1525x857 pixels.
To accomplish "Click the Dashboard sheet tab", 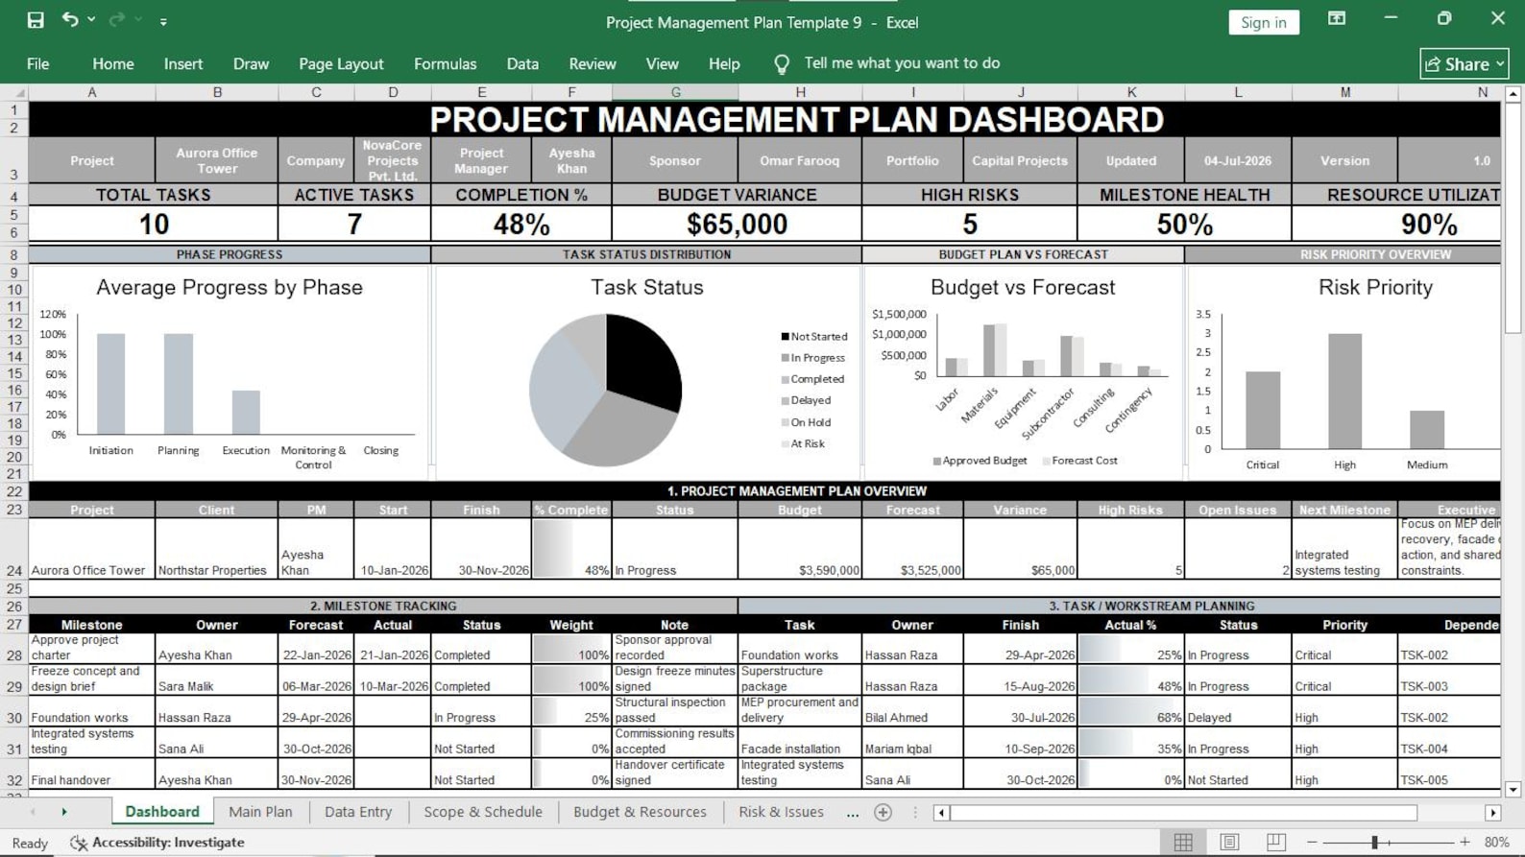I will (162, 812).
